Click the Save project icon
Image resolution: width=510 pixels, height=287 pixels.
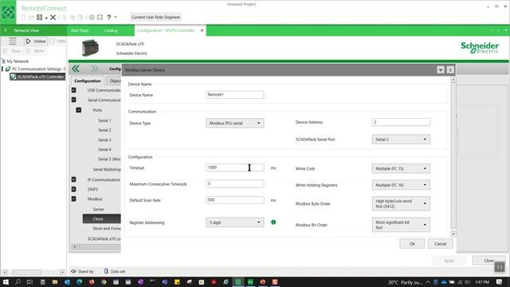39,18
